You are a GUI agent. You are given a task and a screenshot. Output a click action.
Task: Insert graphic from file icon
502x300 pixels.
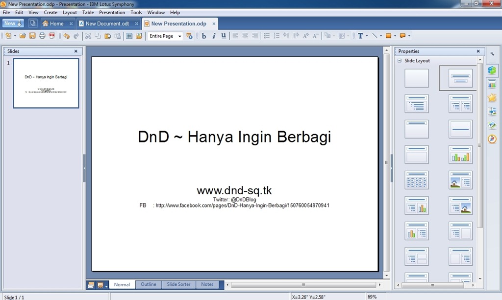[139, 36]
